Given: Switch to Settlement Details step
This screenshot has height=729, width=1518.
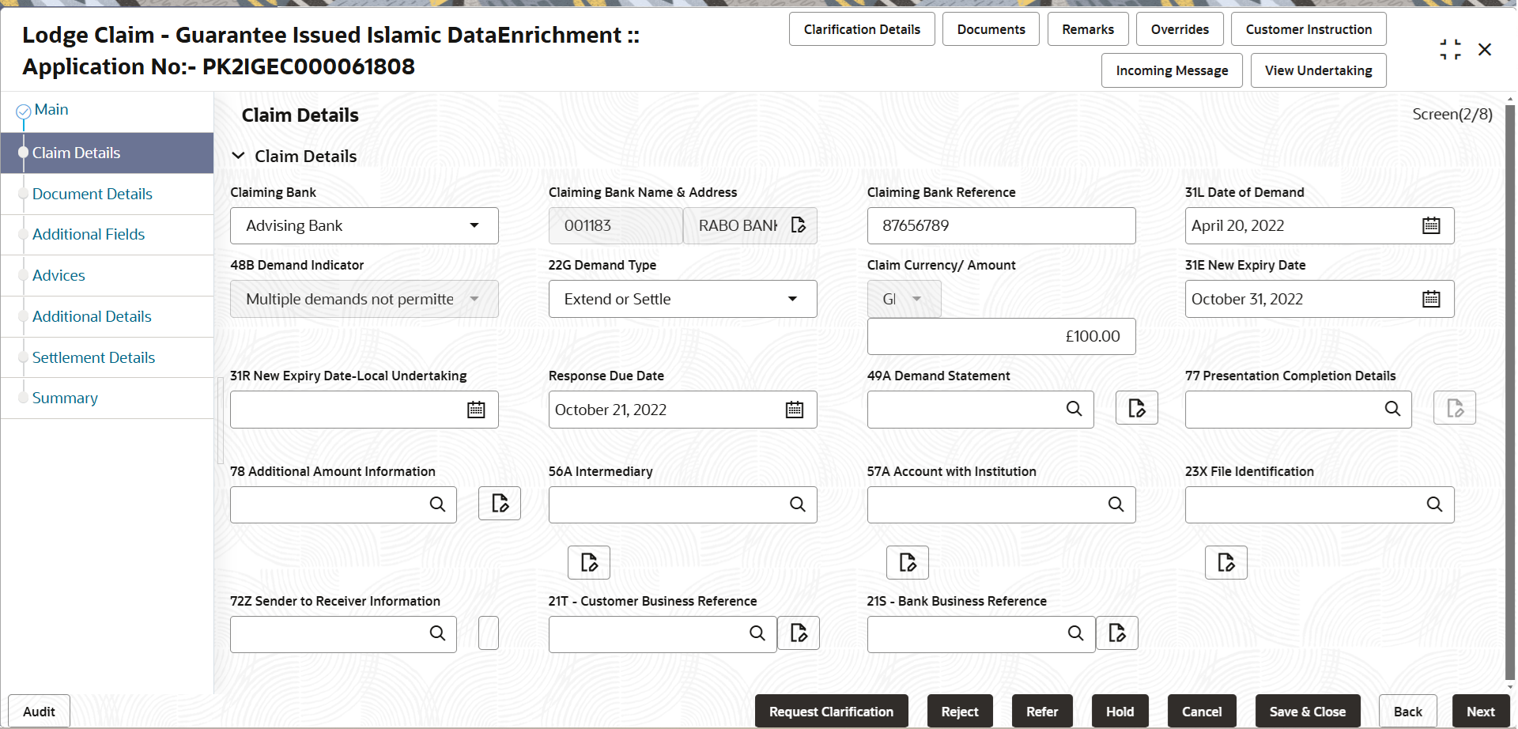Looking at the screenshot, I should click(93, 357).
